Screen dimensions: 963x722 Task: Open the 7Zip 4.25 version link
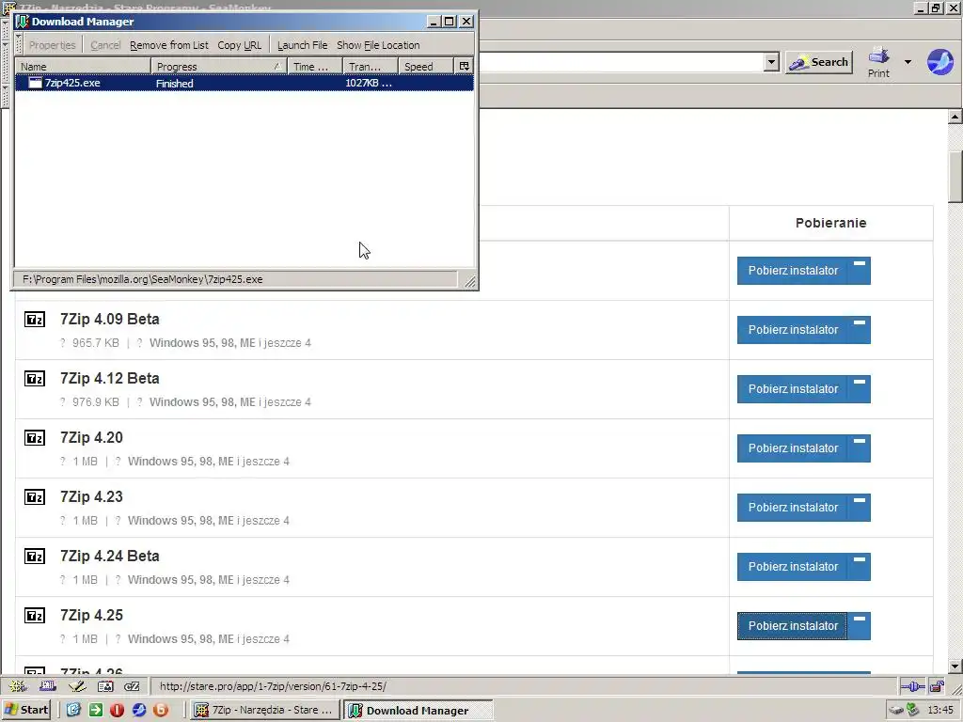91,615
